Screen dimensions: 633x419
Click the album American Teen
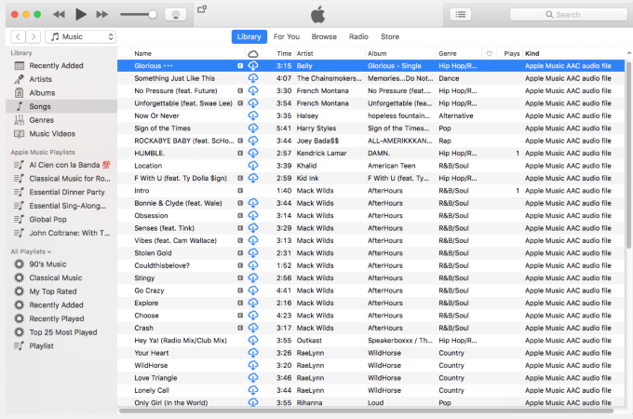click(x=392, y=166)
